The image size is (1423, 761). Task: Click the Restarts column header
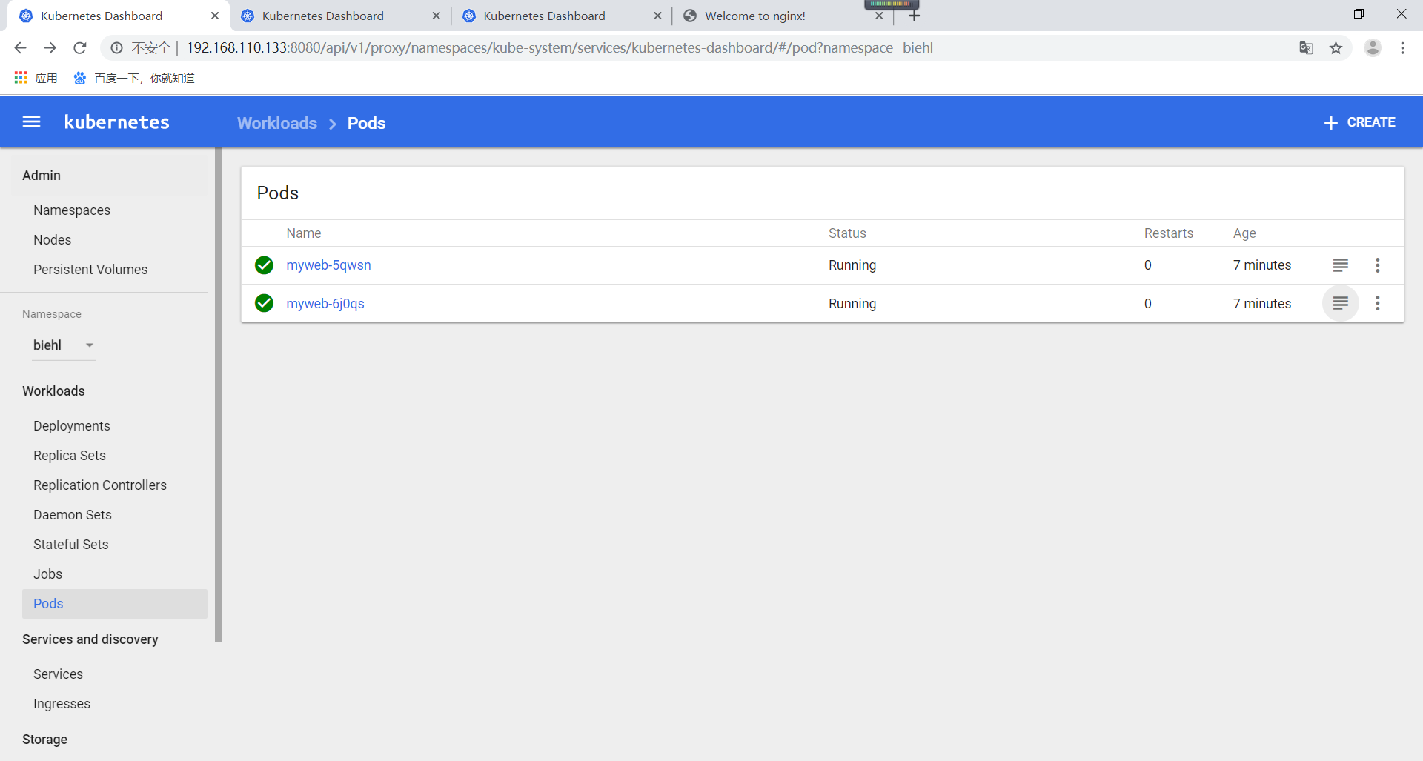coord(1169,233)
